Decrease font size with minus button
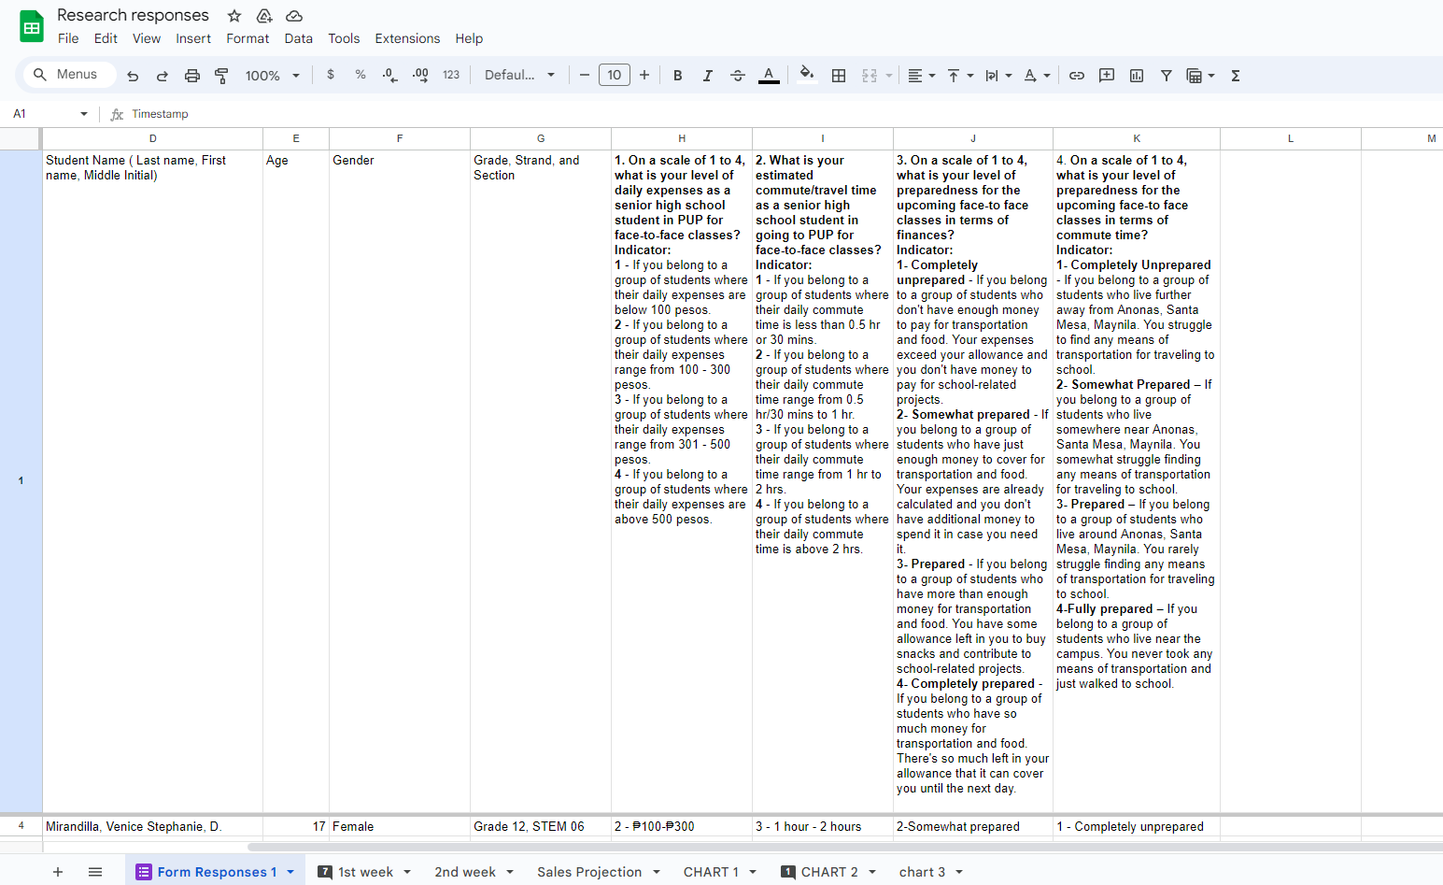This screenshot has width=1443, height=885. coord(585,75)
